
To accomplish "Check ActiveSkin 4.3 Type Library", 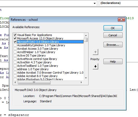I will (x=15, y=62).
